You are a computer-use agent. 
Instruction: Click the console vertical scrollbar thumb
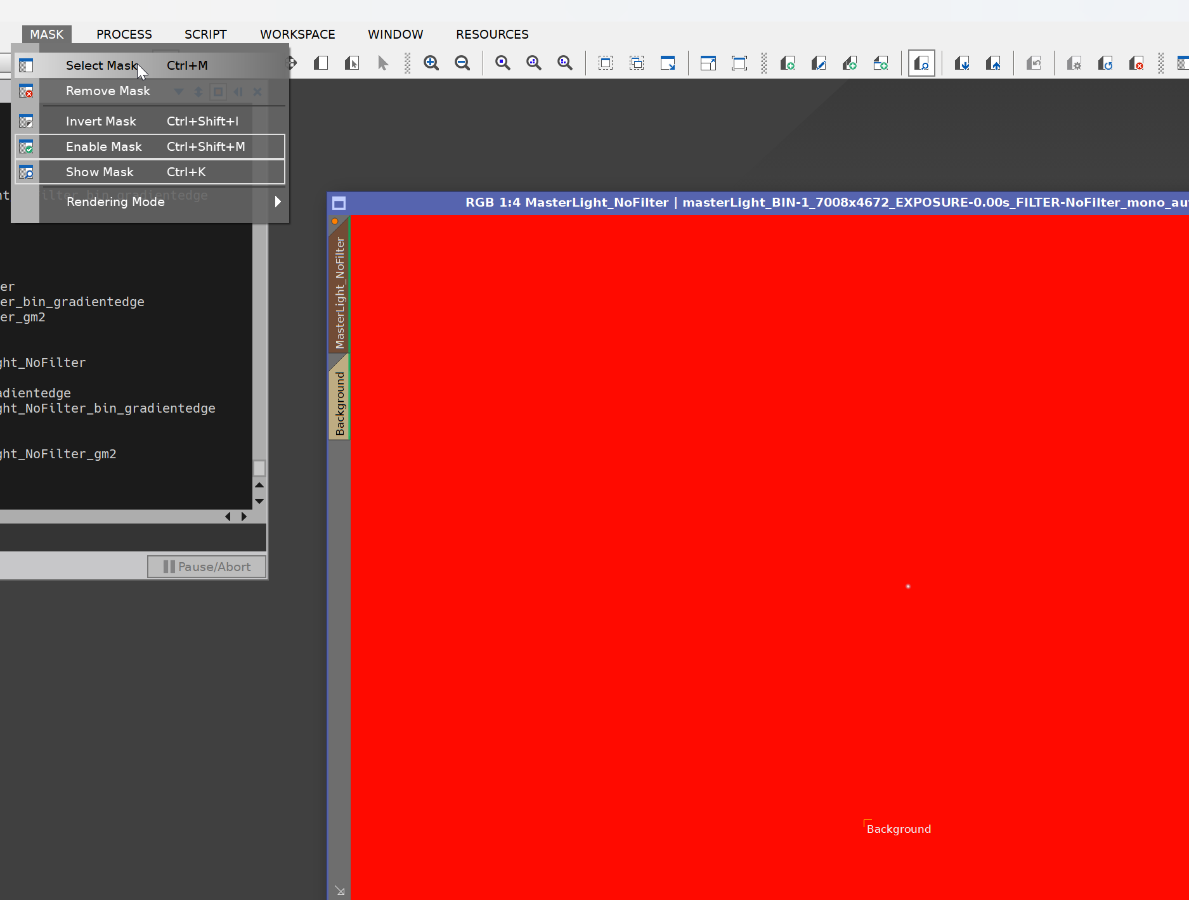click(x=259, y=468)
